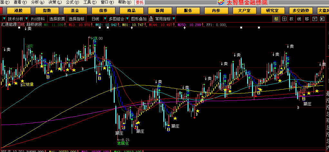This screenshot has width=329, height=152.
Task: Click the 研究室 yellow button
Action: pyautogui.click(x=272, y=11)
